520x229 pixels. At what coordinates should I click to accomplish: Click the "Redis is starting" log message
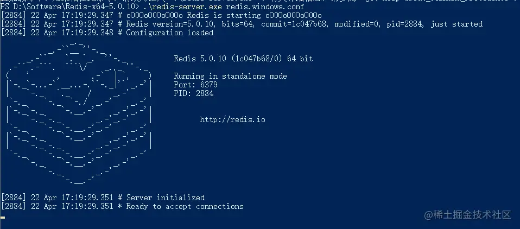(x=224, y=15)
